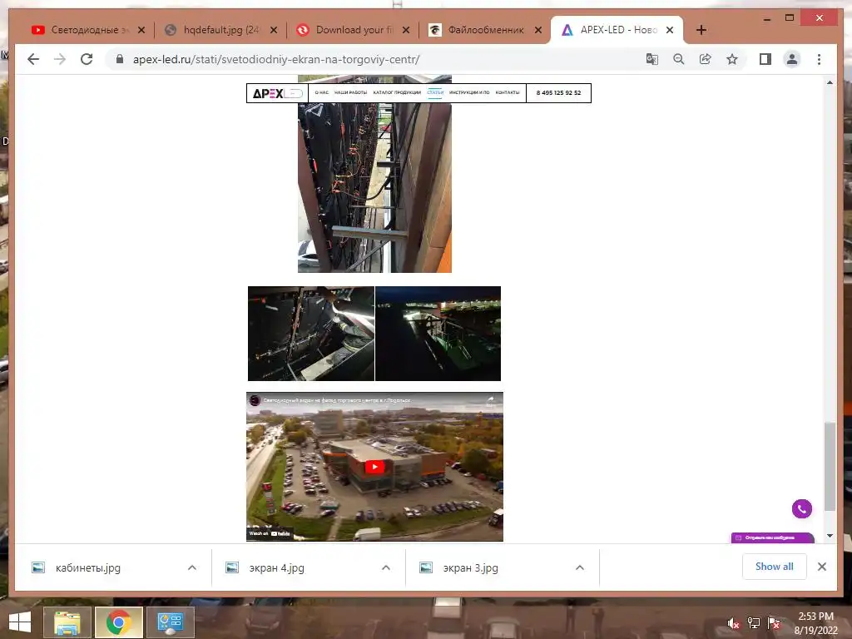Close the Download your file tab

tap(406, 30)
